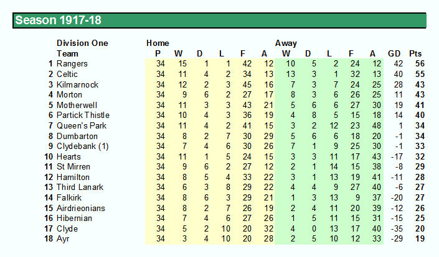Click the GD column header

coord(394,53)
